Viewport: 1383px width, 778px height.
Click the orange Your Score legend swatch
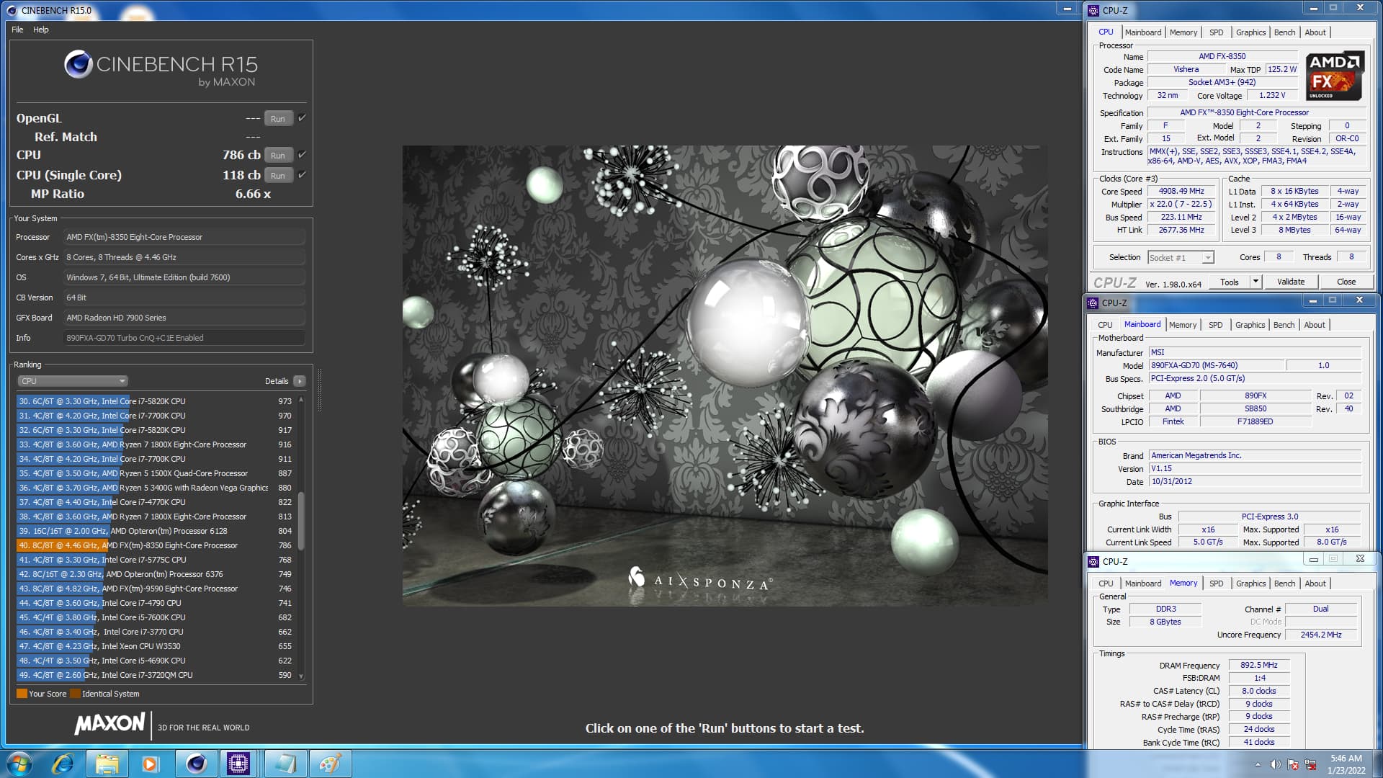(x=22, y=693)
